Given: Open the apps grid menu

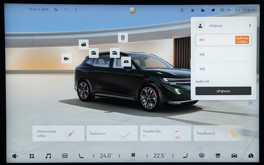Looking at the screenshot, I should (x=32, y=156).
